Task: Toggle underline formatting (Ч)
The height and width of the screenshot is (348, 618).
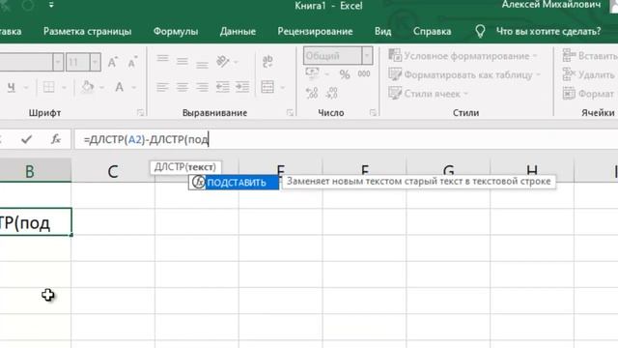Action: tap(11, 87)
